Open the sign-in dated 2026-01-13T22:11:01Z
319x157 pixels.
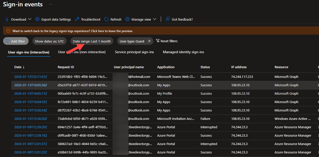coord(31,77)
